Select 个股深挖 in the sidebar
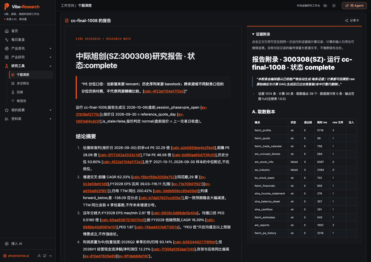The width and height of the screenshot is (371, 262). (x=31, y=75)
